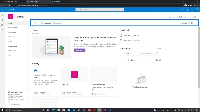Open Recycle bin in navigation
The height and width of the screenshot is (112, 200).
click(x=12, y=51)
